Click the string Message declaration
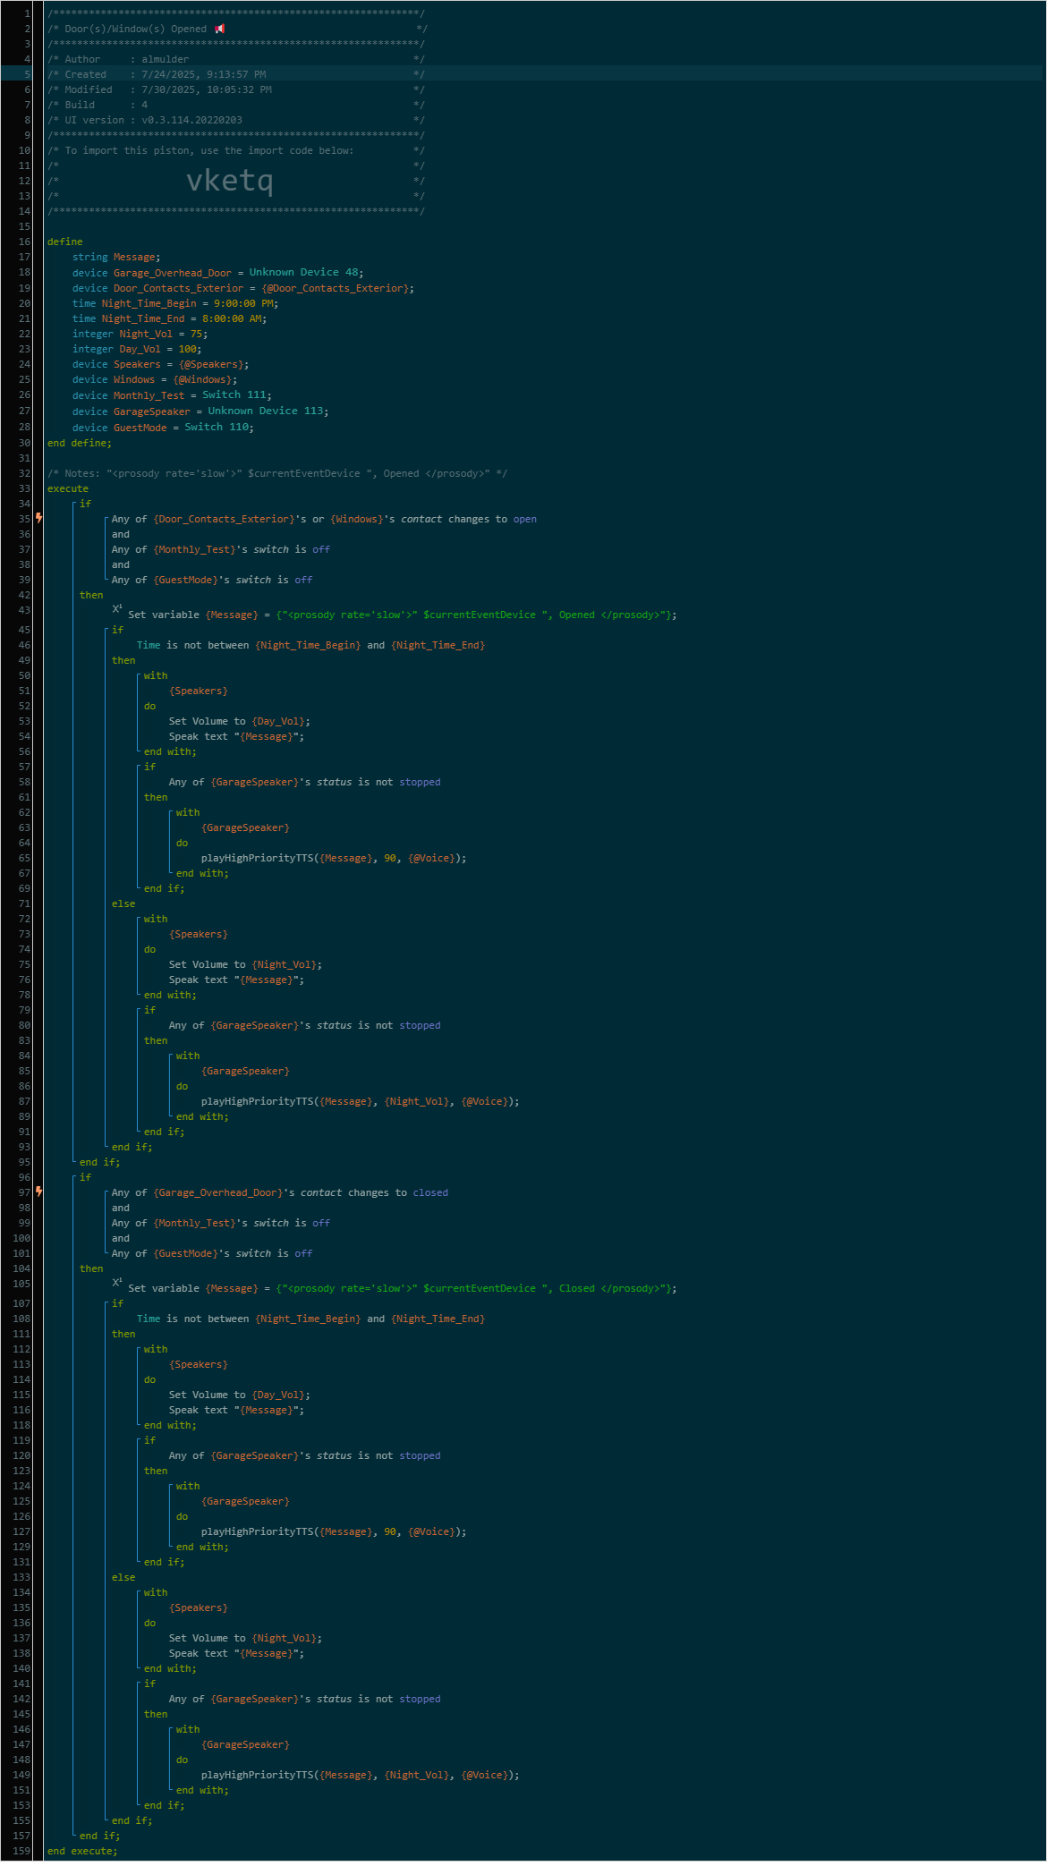This screenshot has height=1866, width=1054. [x=116, y=257]
